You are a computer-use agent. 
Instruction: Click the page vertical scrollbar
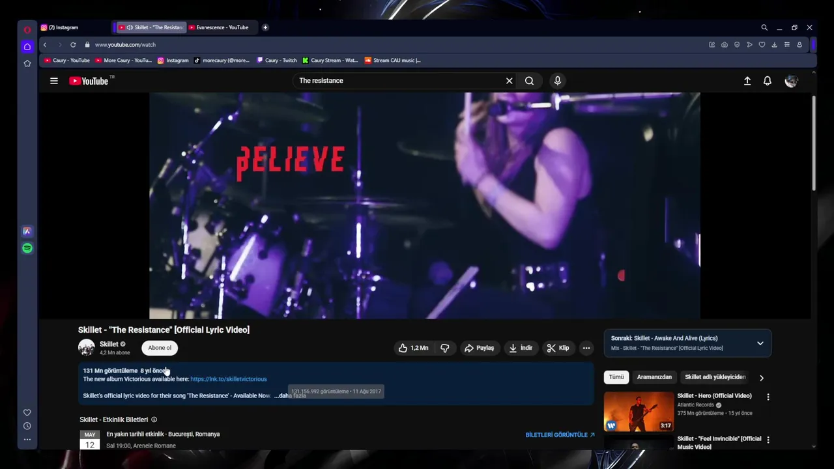(x=813, y=143)
